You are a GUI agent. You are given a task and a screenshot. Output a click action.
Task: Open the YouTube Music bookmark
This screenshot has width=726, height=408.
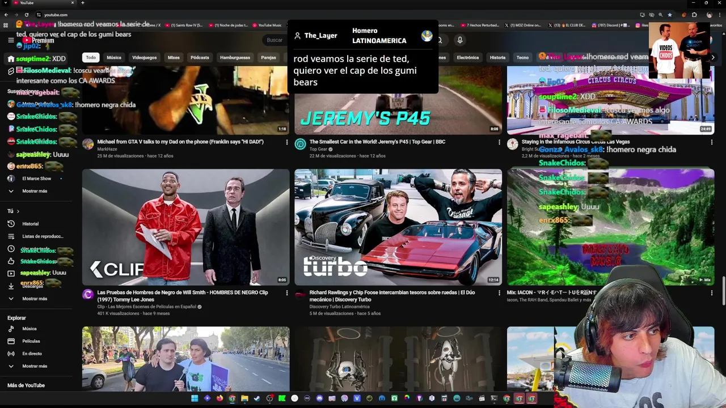[x=267, y=25]
